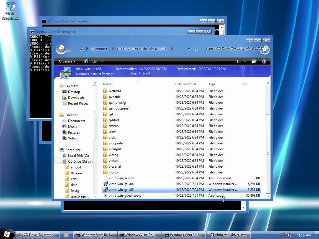
Task: Expand chevron after Computer breadcrumb
Action: (x=112, y=49)
